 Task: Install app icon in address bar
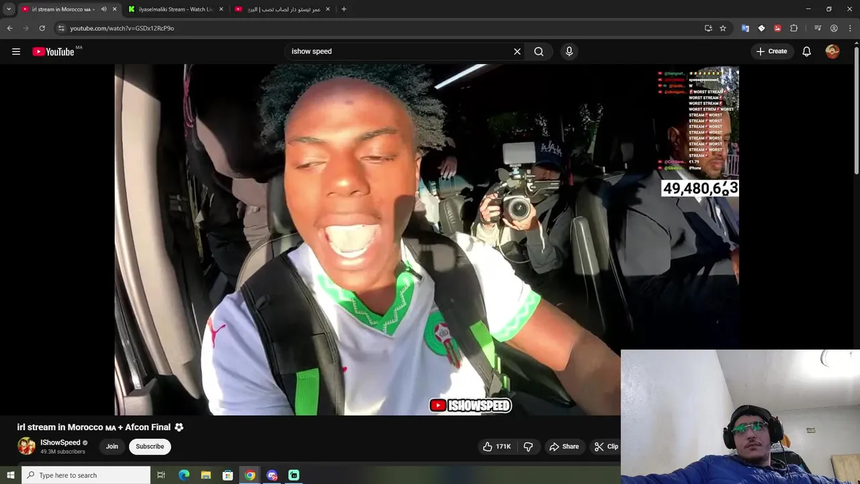click(708, 28)
